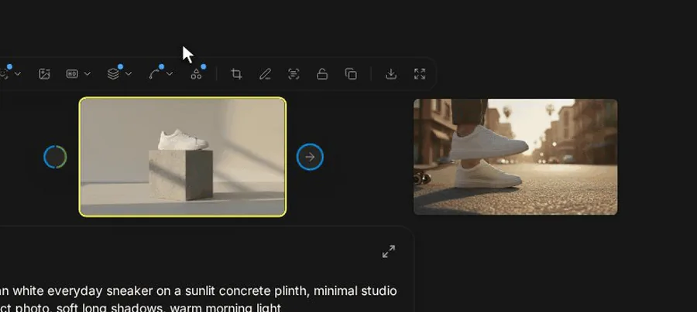Screen dimensions: 697x312
Task: Select the Crop tool
Action: click(x=236, y=74)
